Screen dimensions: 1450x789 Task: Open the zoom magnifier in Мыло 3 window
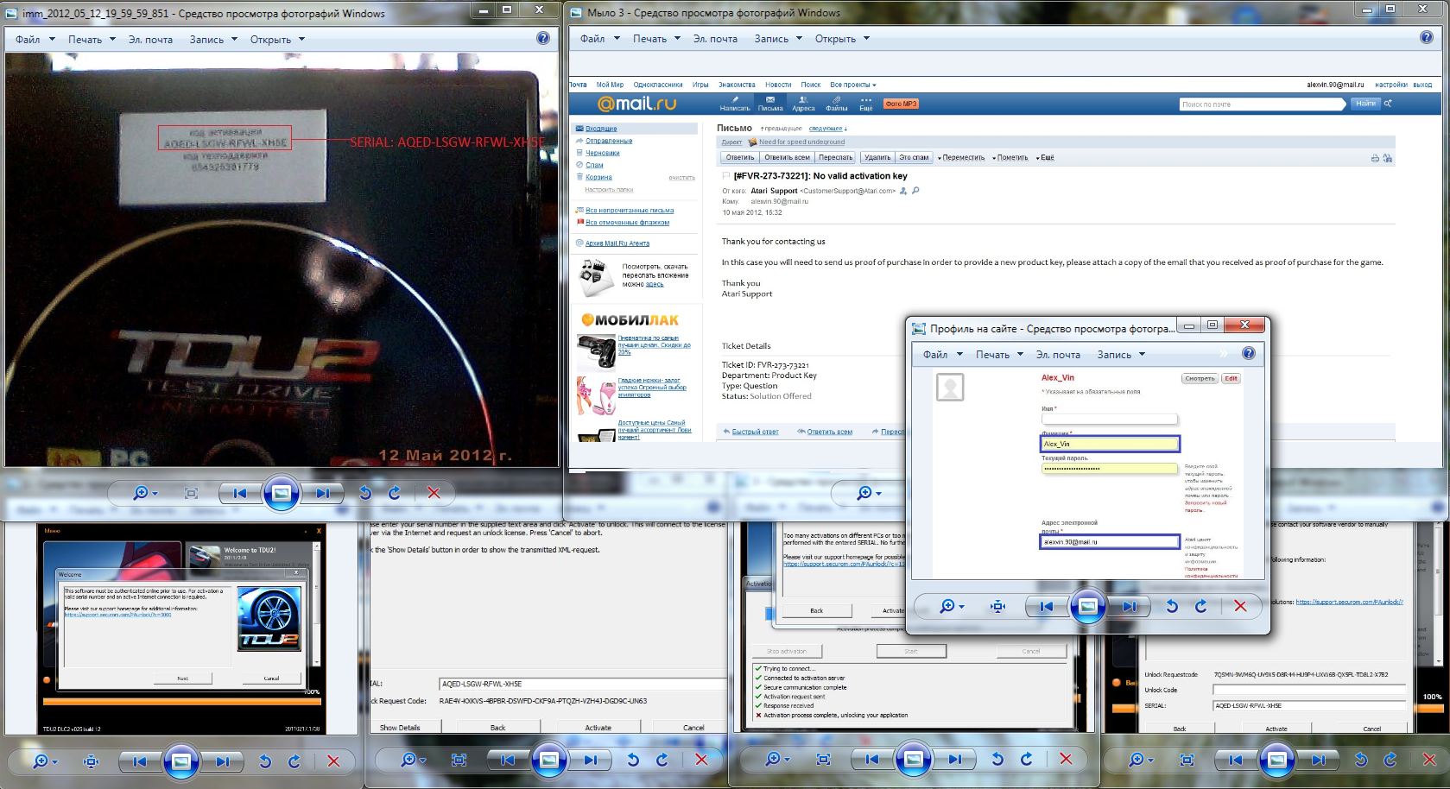tap(867, 493)
